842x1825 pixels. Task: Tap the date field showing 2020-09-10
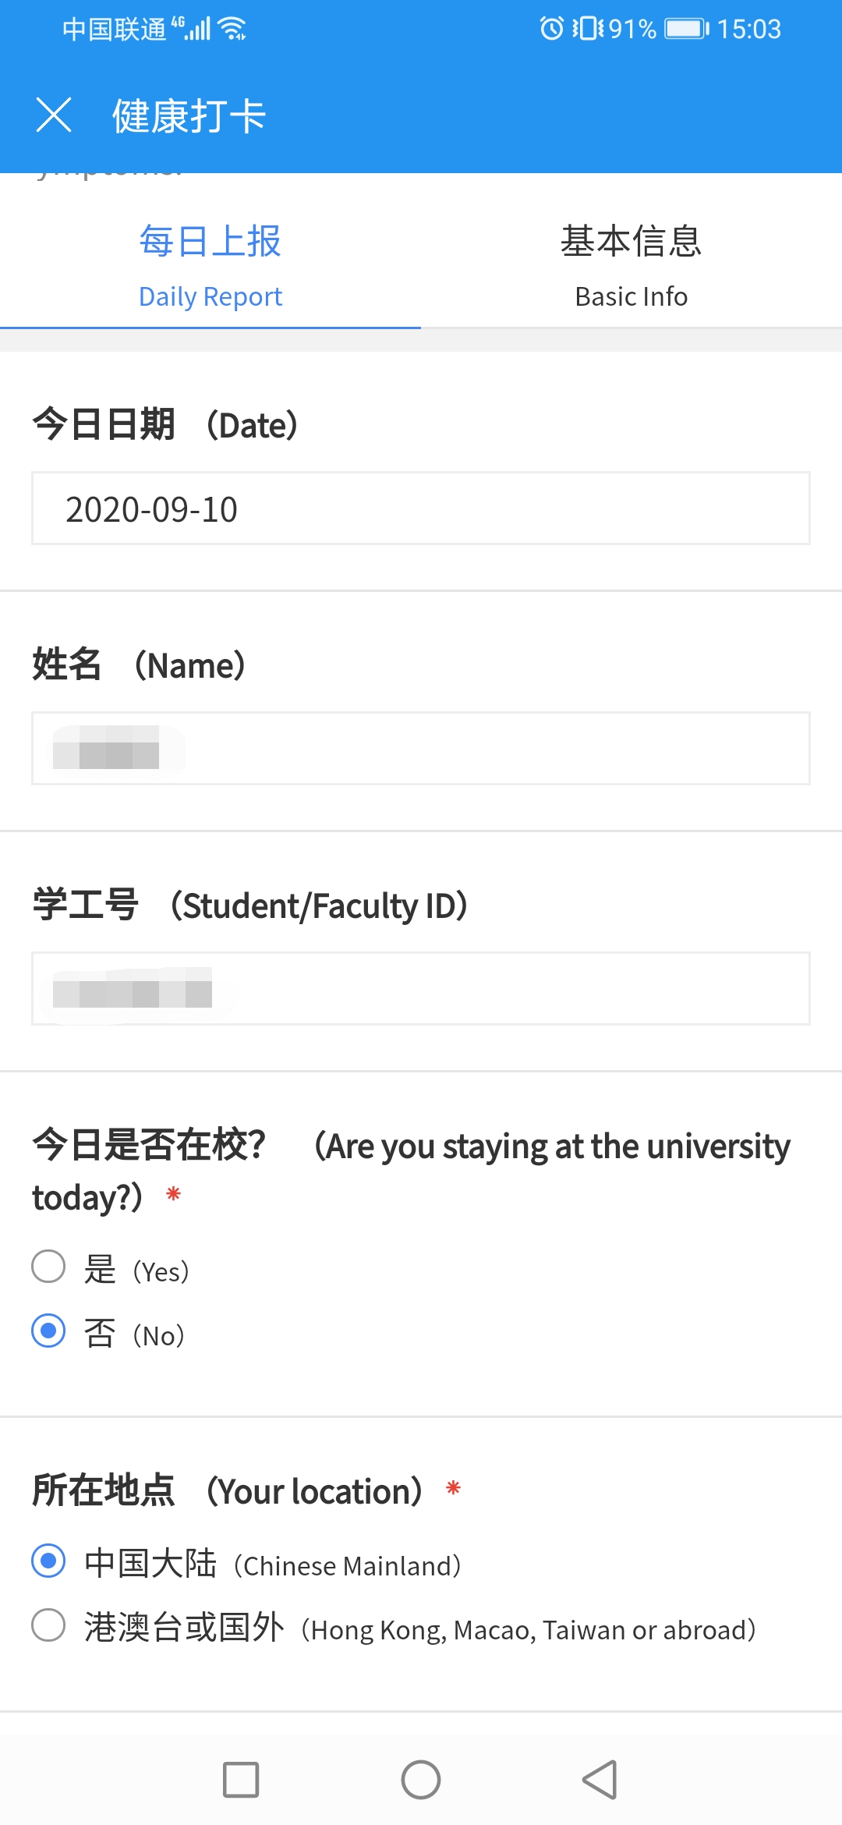[x=421, y=509]
